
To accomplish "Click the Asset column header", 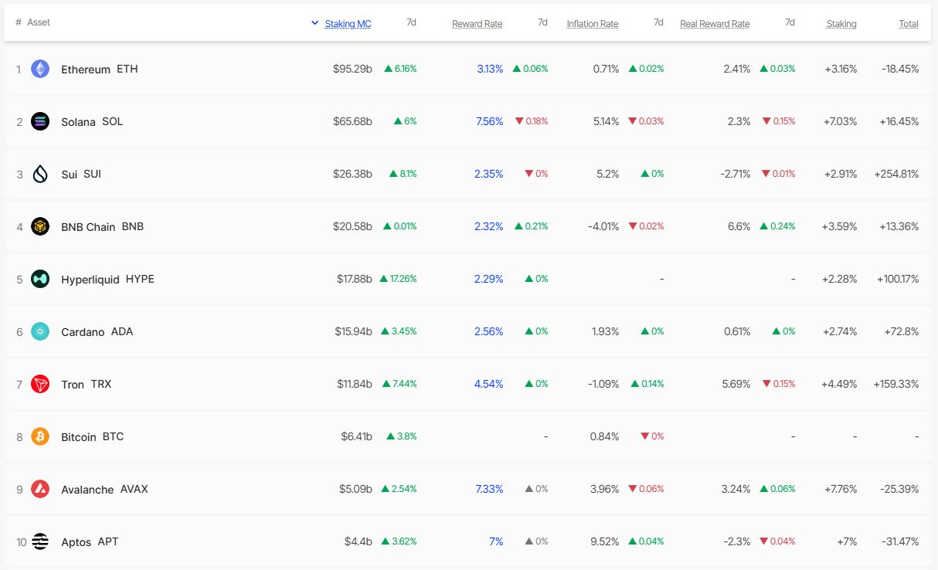I will (39, 22).
